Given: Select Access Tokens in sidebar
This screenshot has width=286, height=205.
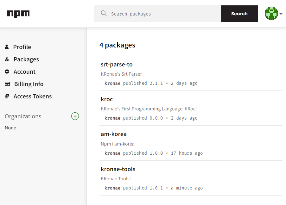Looking at the screenshot, I should [x=32, y=96].
